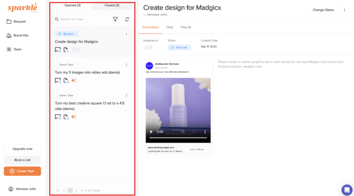Open options menu for 5 images video ads task
The height and width of the screenshot is (196, 354).
tap(127, 65)
